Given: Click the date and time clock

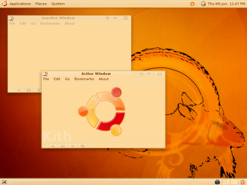Looking at the screenshot, I should (x=226, y=4).
